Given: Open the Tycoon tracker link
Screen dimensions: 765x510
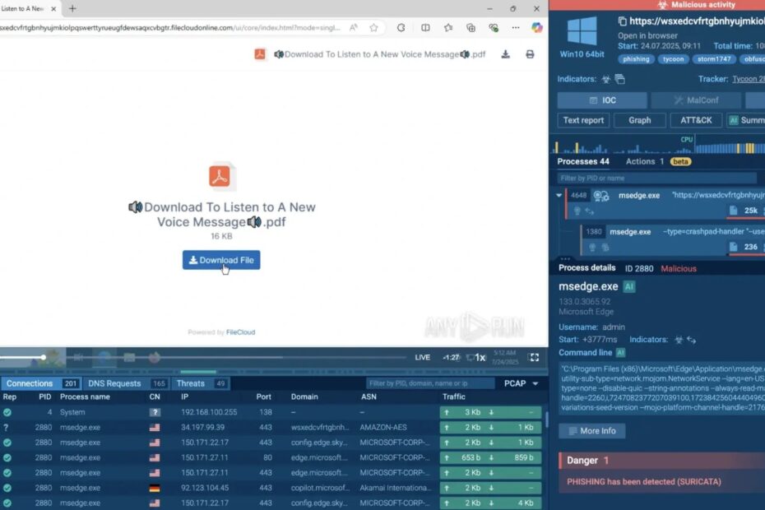Looking at the screenshot, I should click(x=749, y=79).
